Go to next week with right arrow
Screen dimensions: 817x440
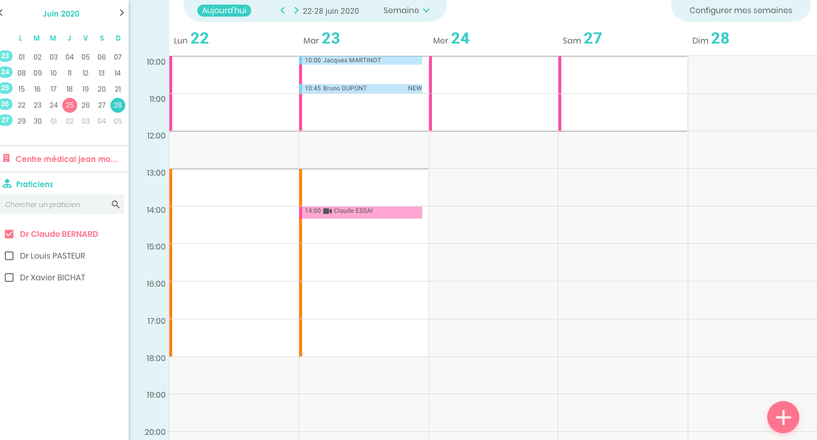296,10
